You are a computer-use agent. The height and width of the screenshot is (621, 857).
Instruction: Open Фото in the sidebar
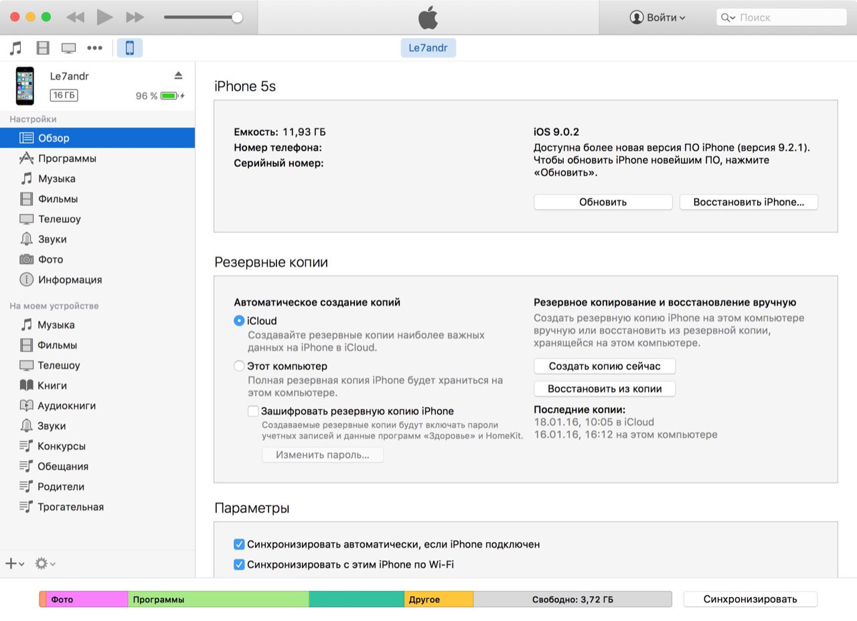98,259
